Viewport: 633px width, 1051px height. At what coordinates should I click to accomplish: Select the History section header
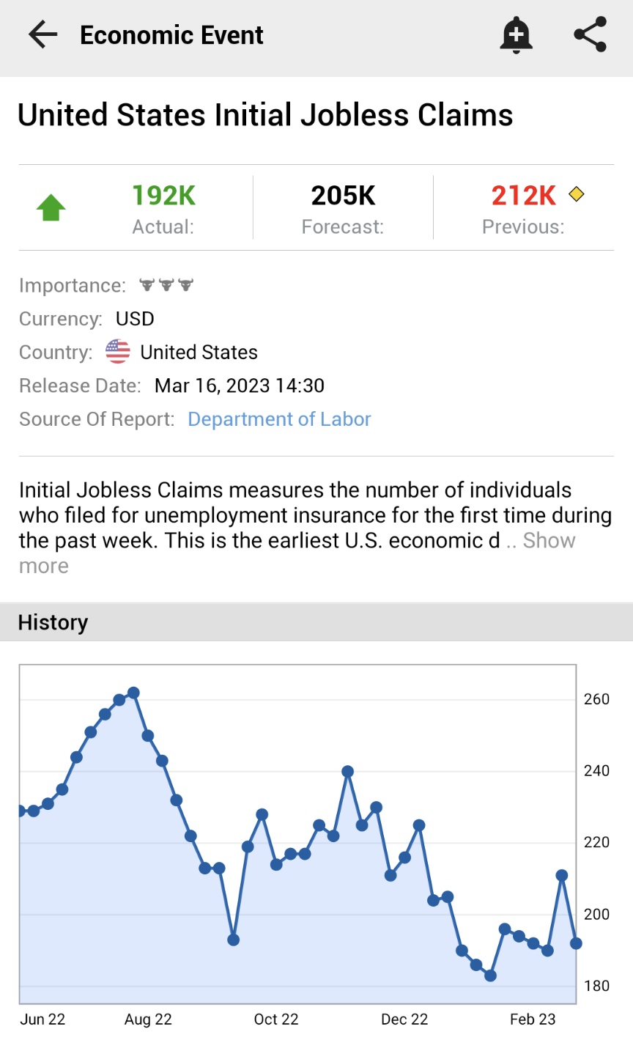[53, 622]
